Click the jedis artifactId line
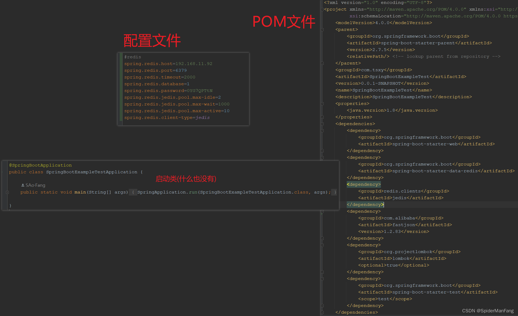The height and width of the screenshot is (316, 518). point(401,198)
